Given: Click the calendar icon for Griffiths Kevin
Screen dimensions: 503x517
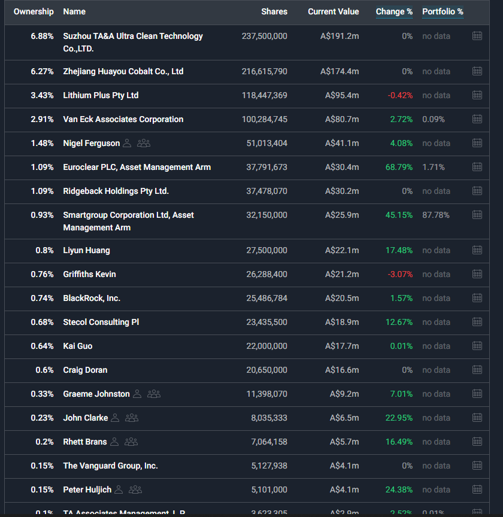Looking at the screenshot, I should coord(477,273).
